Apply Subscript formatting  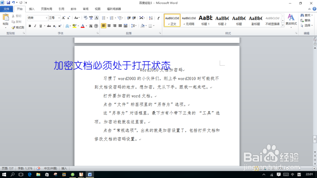tap(55, 26)
